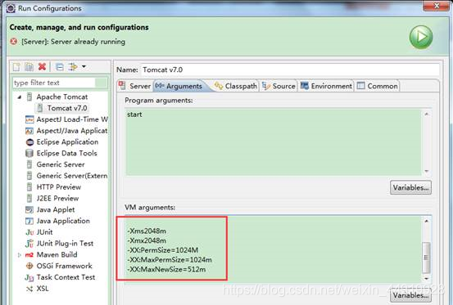
Task: Click the Duplicate launch configuration icon
Action: click(29, 67)
